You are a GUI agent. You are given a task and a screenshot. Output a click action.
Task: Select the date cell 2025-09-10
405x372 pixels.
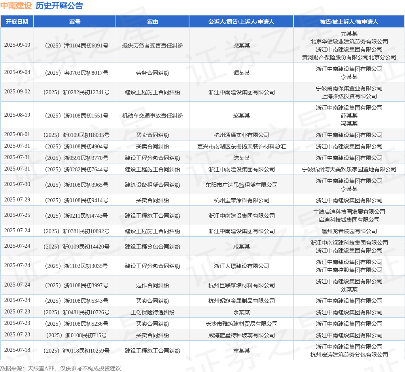(x=17, y=45)
